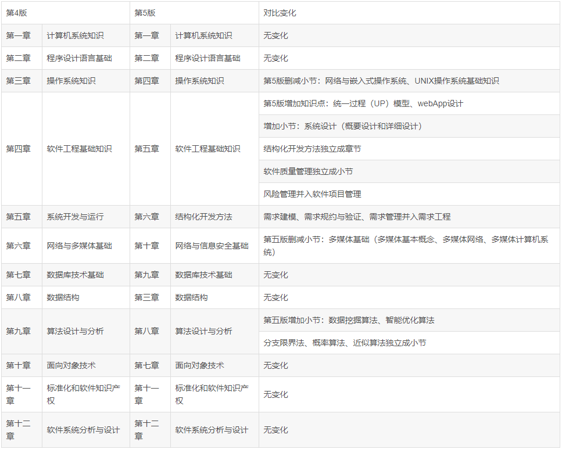
Task: Select "第八章" beside 5th edition 算法设计与分析
Action: [146, 331]
